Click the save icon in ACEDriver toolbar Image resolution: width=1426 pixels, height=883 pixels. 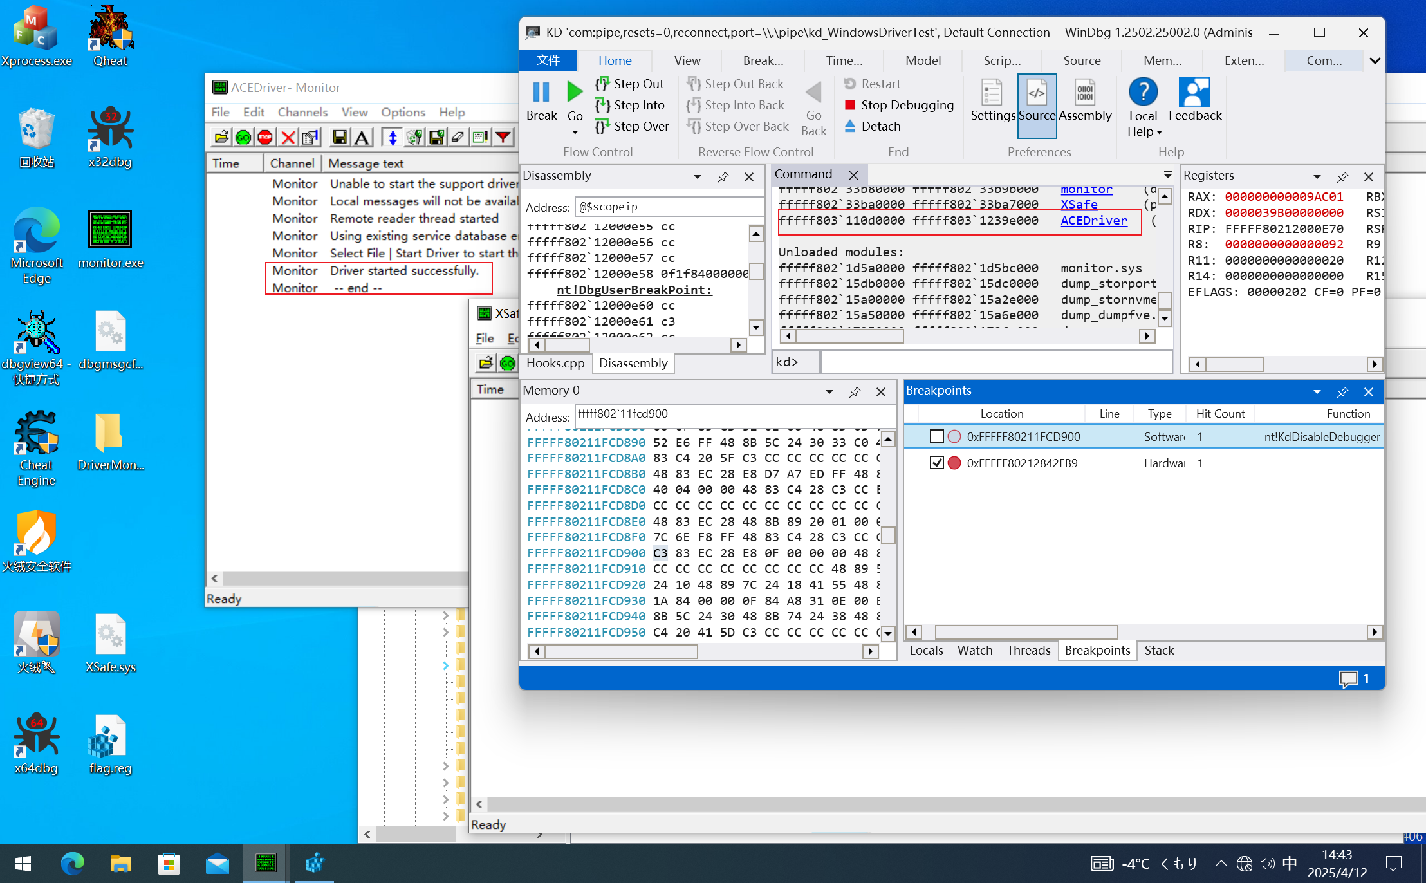pyautogui.click(x=339, y=137)
